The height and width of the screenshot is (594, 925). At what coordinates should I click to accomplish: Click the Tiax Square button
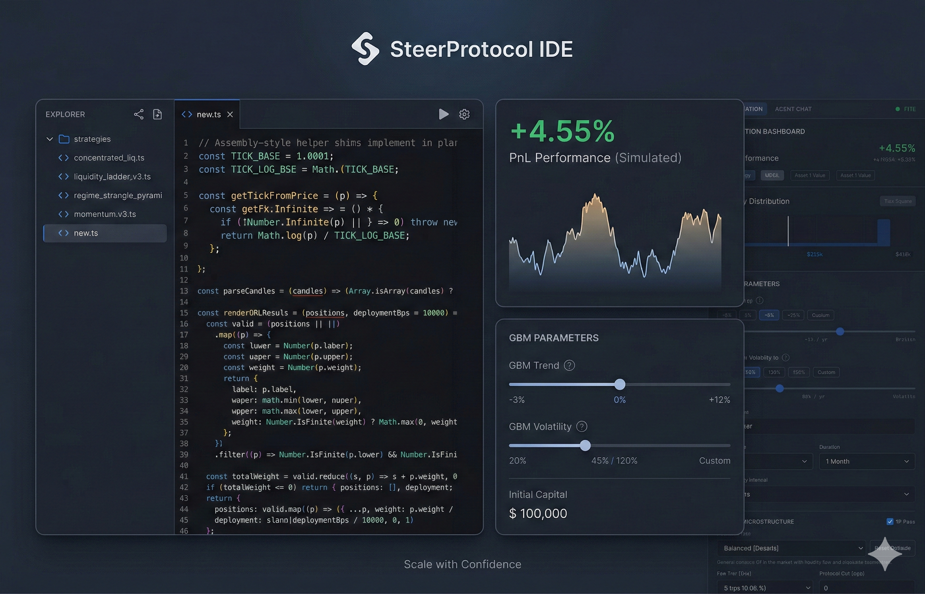coord(898,201)
